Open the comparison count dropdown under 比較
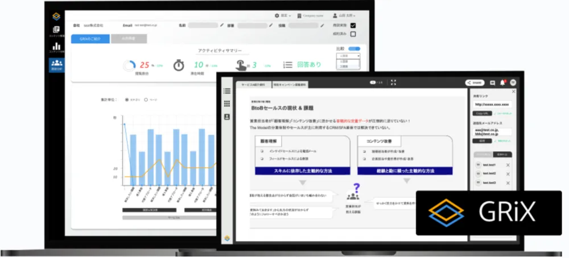The width and height of the screenshot is (569, 258). point(349,56)
